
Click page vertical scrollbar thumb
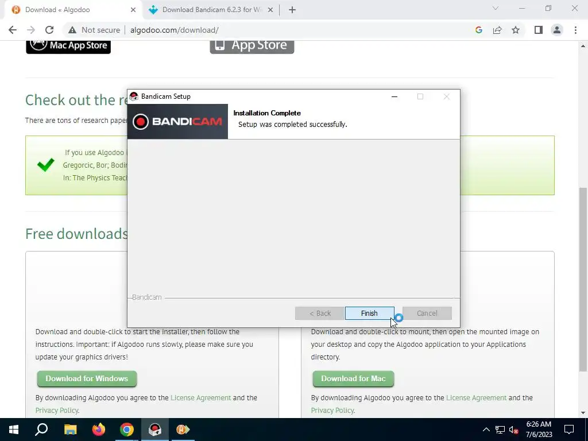[x=583, y=278]
